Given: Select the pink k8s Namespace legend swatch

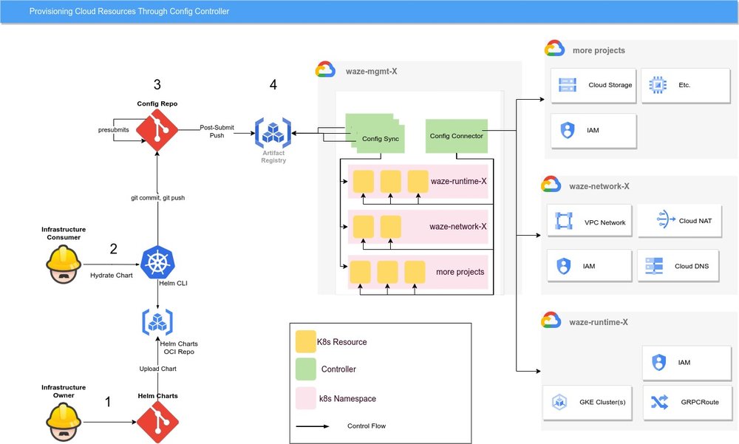Looking at the screenshot, I should (304, 398).
